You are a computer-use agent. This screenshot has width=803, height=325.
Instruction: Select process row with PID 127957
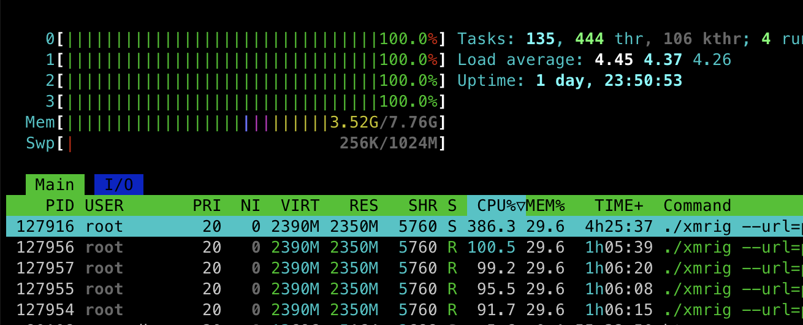pyautogui.click(x=405, y=268)
